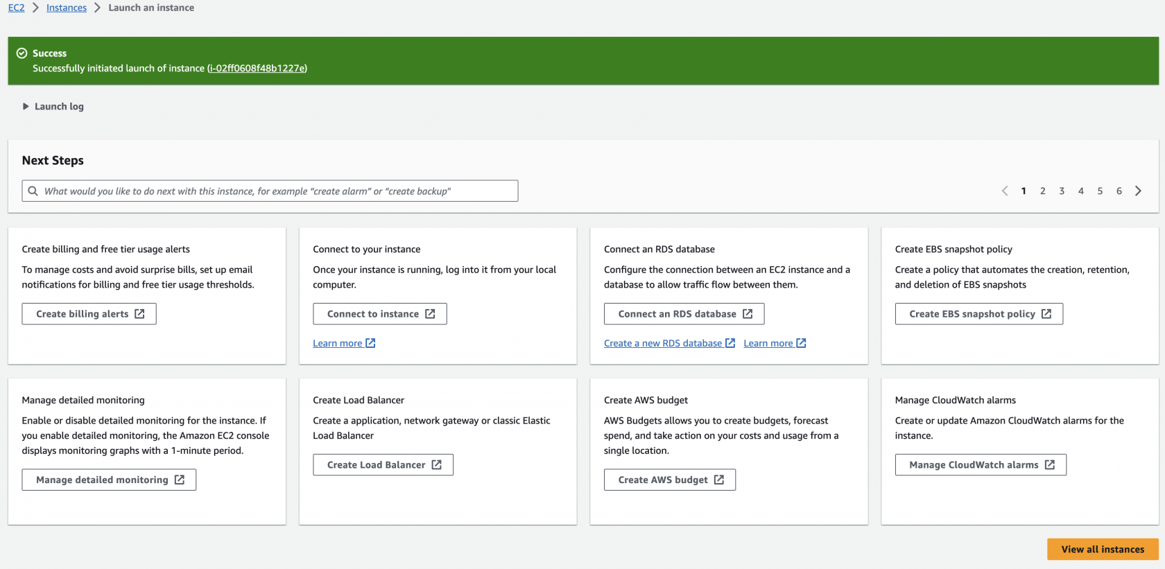Expand the Launch log section

(53, 107)
